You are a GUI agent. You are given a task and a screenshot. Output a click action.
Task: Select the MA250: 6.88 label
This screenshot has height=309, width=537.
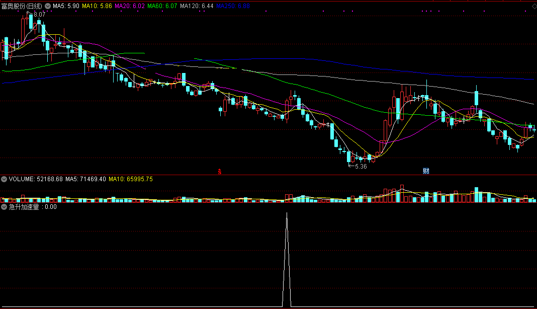[233, 6]
